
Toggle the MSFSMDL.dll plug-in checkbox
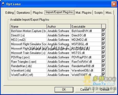click(x=103, y=48)
